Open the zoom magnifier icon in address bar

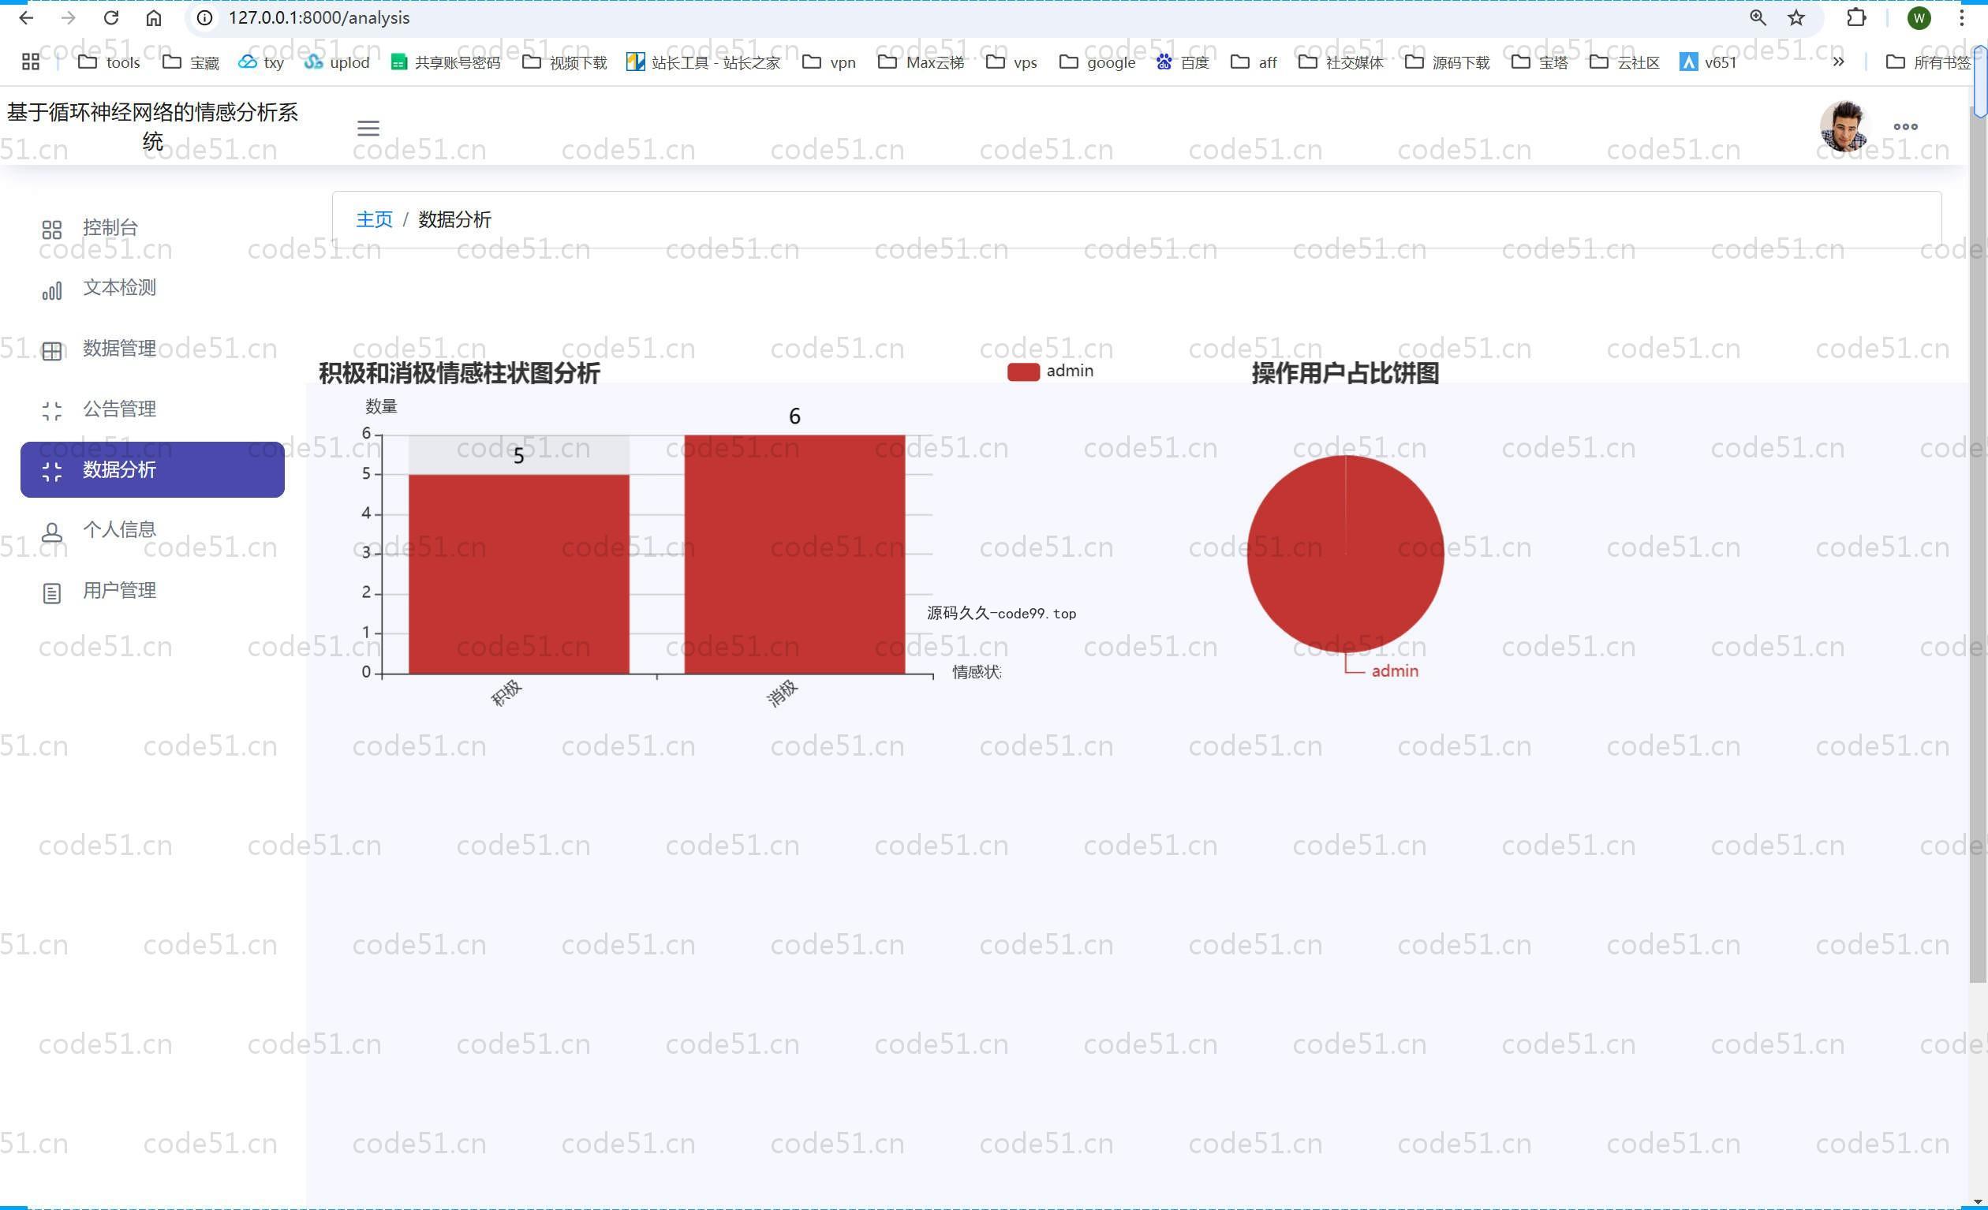pos(1758,17)
